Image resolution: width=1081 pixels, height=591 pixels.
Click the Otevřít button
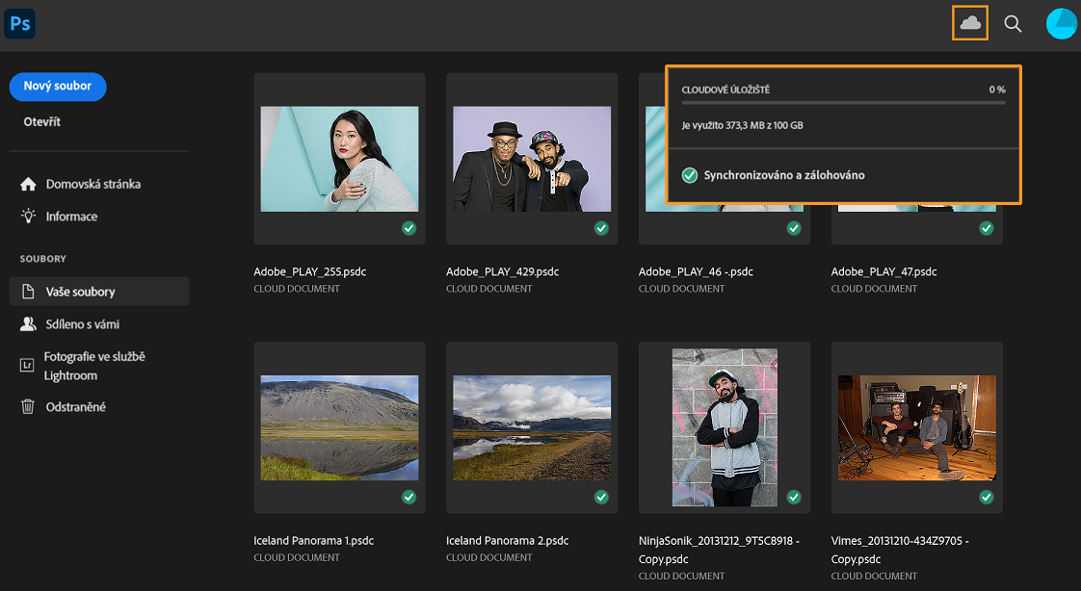(42, 122)
